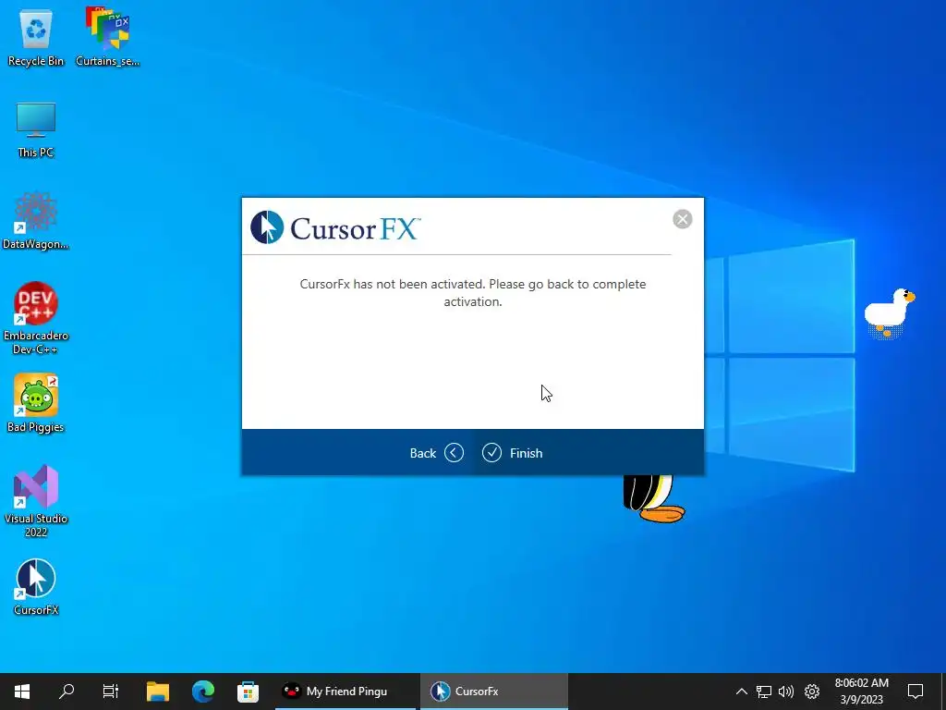Open File Explorer from the taskbar

click(x=158, y=692)
